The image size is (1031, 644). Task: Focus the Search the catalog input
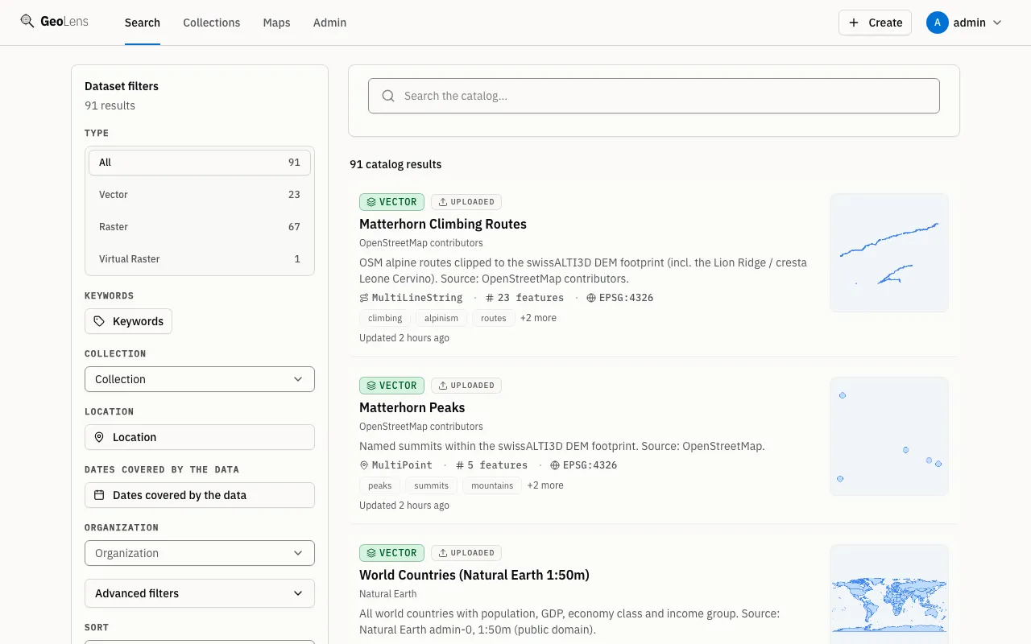654,96
